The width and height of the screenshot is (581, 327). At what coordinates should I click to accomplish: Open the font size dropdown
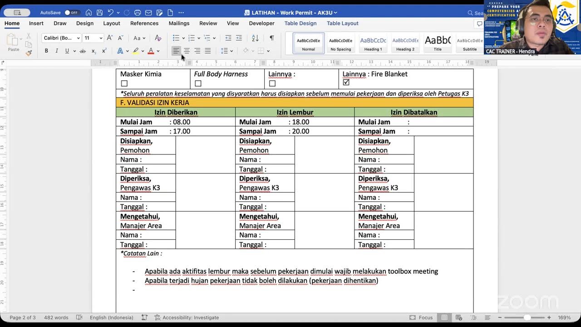(101, 38)
